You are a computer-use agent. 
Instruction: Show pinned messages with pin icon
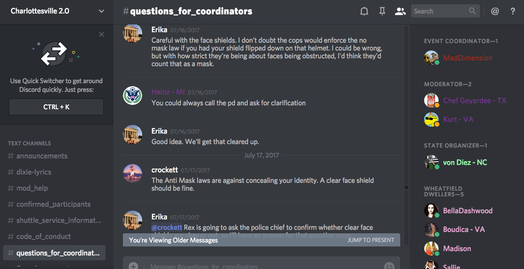coord(382,12)
